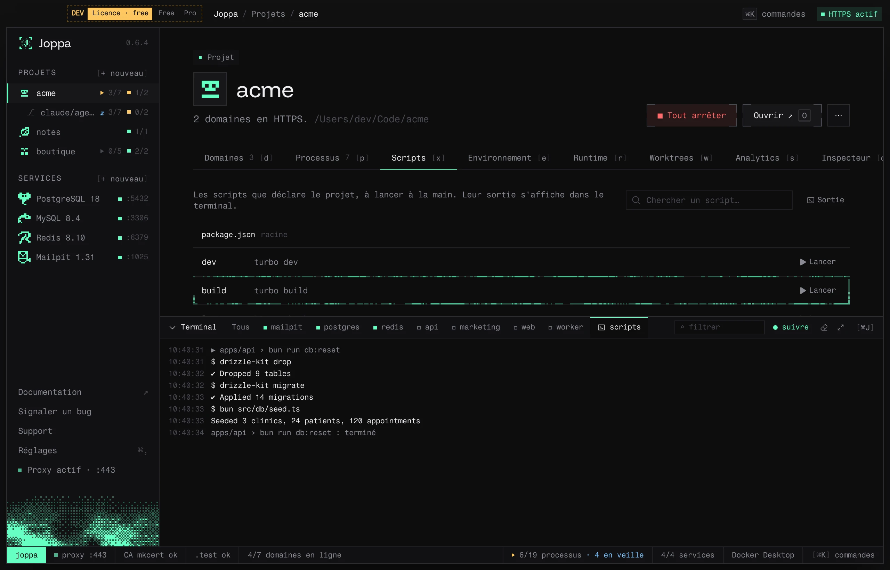Image resolution: width=890 pixels, height=570 pixels.
Task: Click the notes project icon
Action: (x=24, y=132)
